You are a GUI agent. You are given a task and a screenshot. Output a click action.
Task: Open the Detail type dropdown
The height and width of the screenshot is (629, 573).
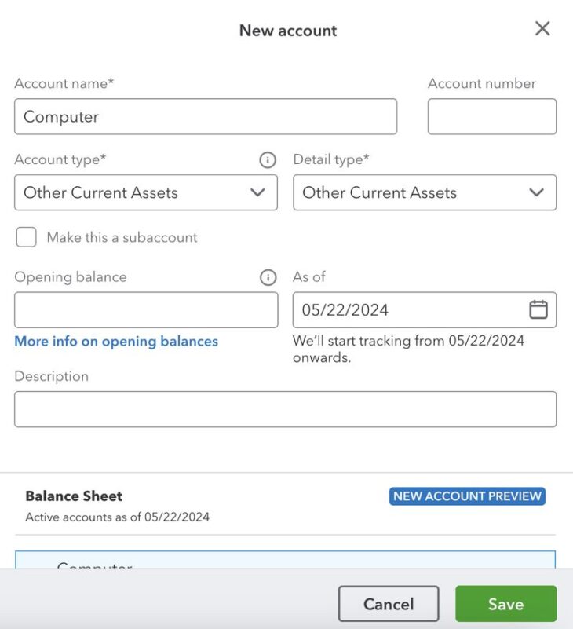[425, 192]
